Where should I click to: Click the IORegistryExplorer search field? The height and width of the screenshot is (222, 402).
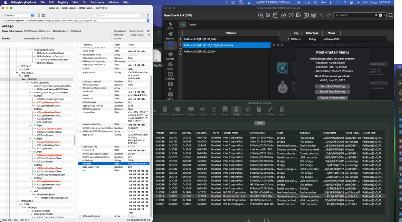point(117,15)
